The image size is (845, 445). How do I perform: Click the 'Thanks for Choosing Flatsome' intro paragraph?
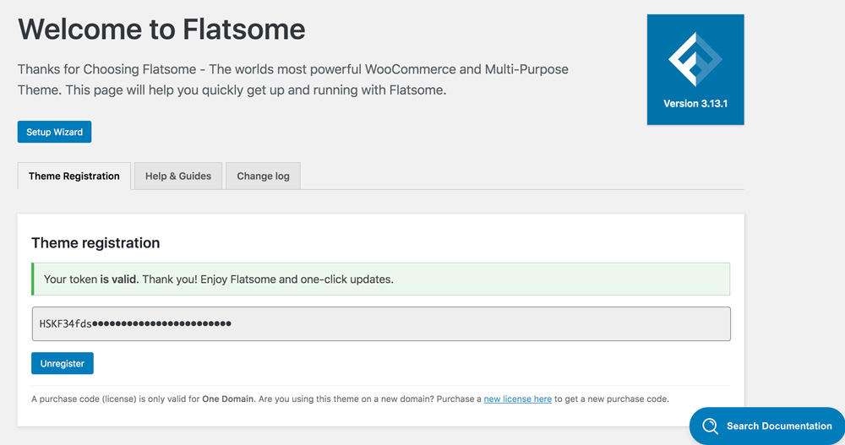(x=293, y=79)
